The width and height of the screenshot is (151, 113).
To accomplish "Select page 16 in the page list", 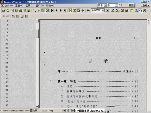I will 7,21.
